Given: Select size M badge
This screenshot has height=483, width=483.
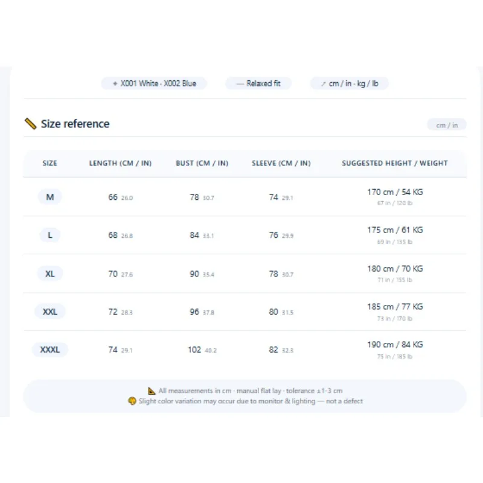Looking at the screenshot, I should tap(50, 197).
